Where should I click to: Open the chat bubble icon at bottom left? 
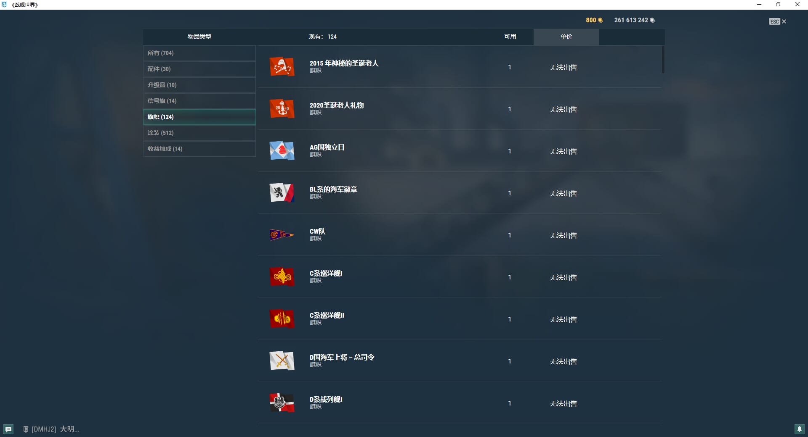point(8,429)
